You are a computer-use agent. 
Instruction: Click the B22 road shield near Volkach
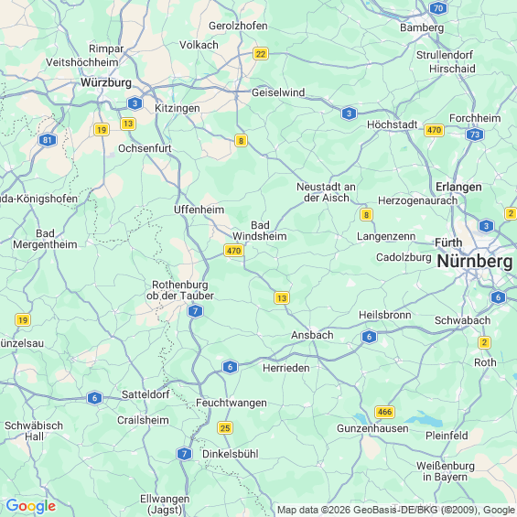pyautogui.click(x=261, y=54)
